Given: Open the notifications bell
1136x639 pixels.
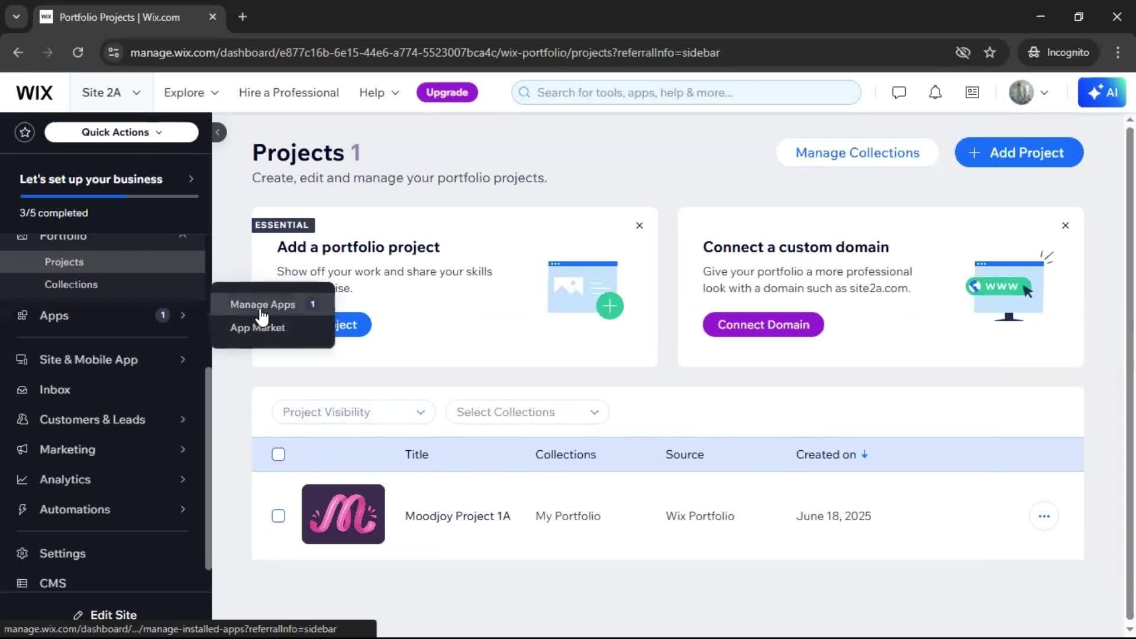Looking at the screenshot, I should [x=935, y=92].
